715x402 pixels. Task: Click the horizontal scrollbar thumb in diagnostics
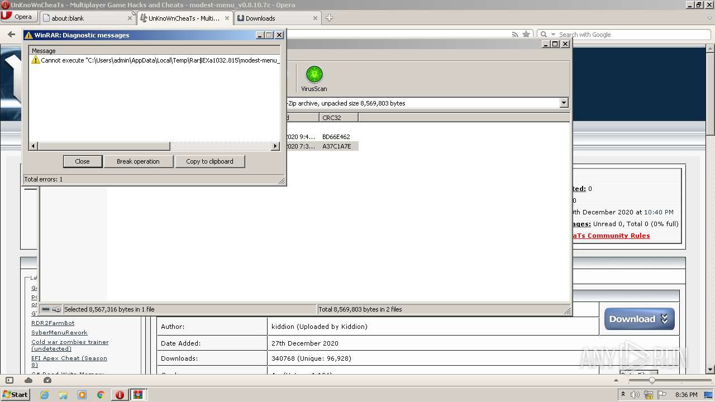coord(103,146)
